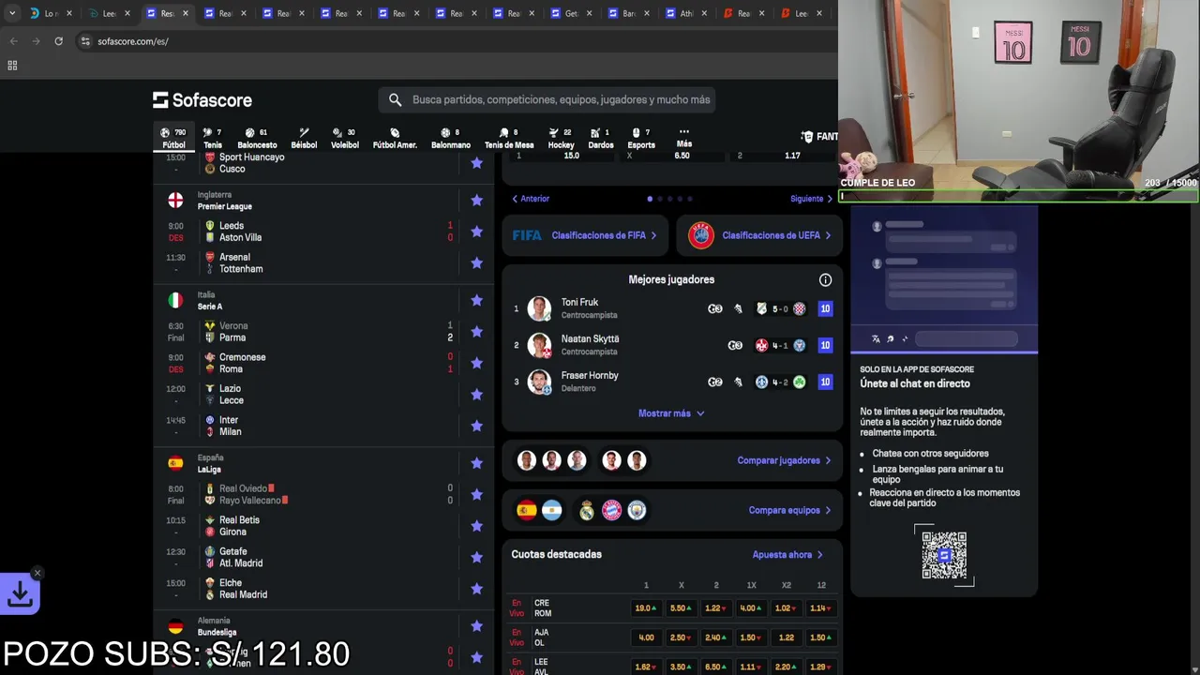Select 19.0 odds for CRE ROM

[x=645, y=608]
